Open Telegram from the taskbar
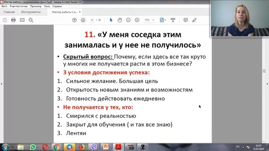Image resolution: width=269 pixels, height=151 pixels. (x=69, y=147)
